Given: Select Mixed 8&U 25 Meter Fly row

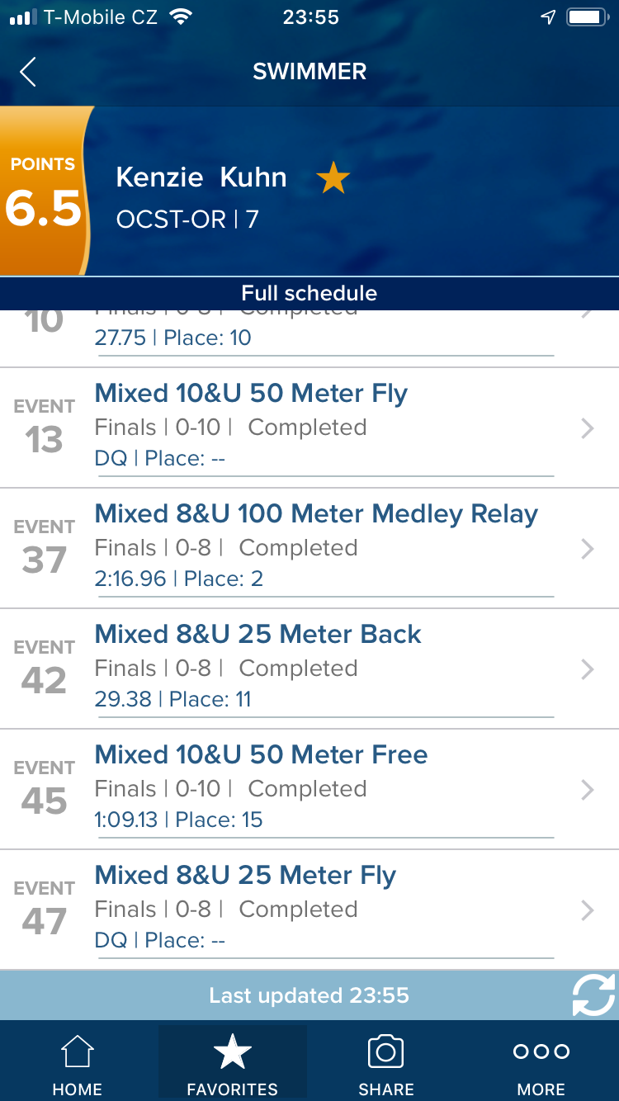Looking at the screenshot, I should point(309,910).
